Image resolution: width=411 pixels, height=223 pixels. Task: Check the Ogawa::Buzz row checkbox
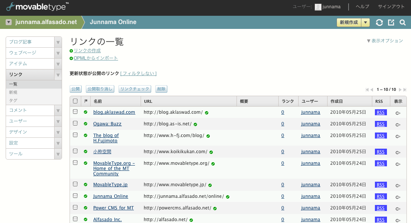tap(75, 123)
